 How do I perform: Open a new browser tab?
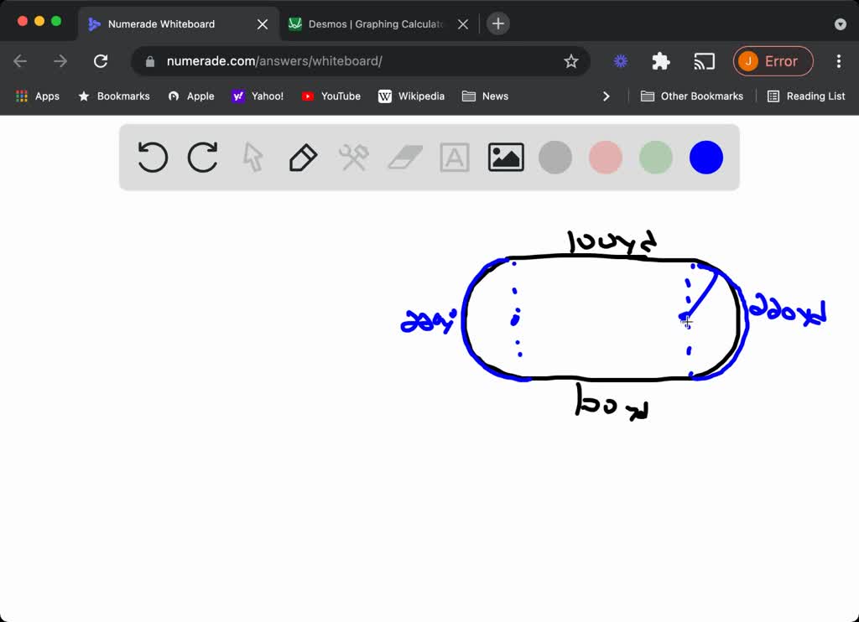498,23
